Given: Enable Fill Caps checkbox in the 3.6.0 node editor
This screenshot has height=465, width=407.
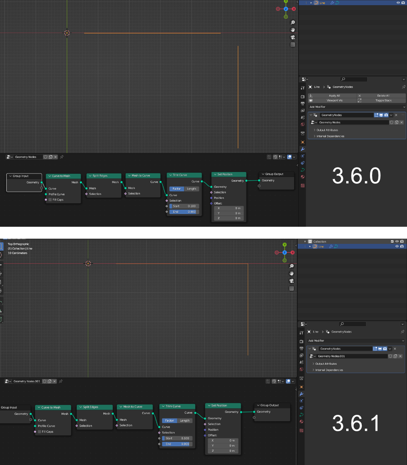Looking at the screenshot, I should (50, 200).
